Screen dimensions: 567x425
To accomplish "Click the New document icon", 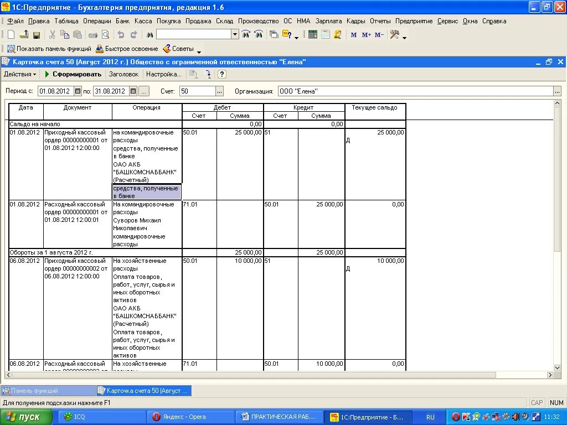I will [11, 35].
